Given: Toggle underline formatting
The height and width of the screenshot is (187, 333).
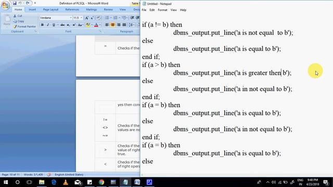Looking at the screenshot, I should 54,25.
